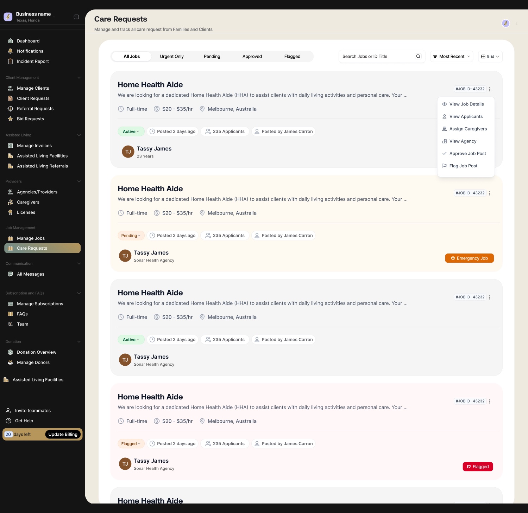Click the Agencies/Providers icon
Viewport: 528px width, 513px height.
pos(11,192)
